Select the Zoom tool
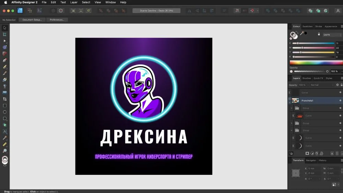The height and width of the screenshot is (193, 343). click(5, 151)
